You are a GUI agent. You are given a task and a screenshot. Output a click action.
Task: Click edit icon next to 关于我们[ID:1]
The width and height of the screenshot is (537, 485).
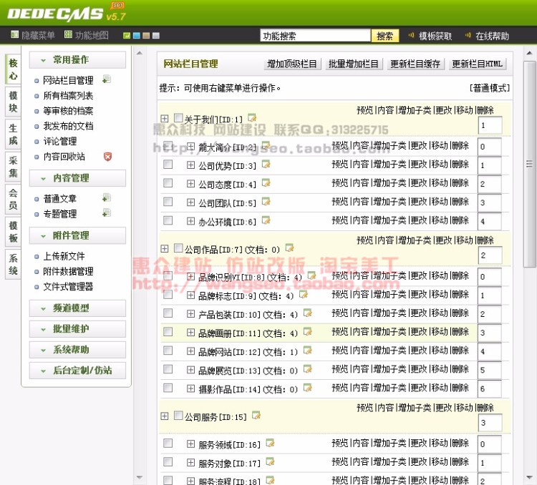pyautogui.click(x=252, y=118)
